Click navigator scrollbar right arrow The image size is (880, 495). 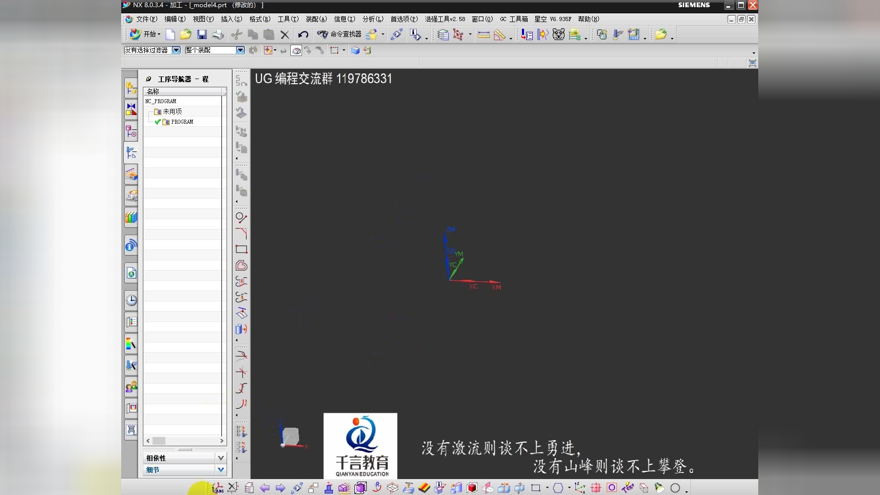click(222, 441)
